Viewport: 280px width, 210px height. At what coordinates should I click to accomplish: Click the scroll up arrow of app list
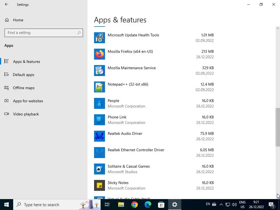point(278,28)
